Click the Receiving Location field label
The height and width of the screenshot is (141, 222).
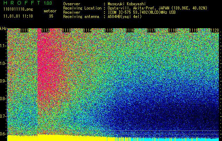[x=82, y=8]
